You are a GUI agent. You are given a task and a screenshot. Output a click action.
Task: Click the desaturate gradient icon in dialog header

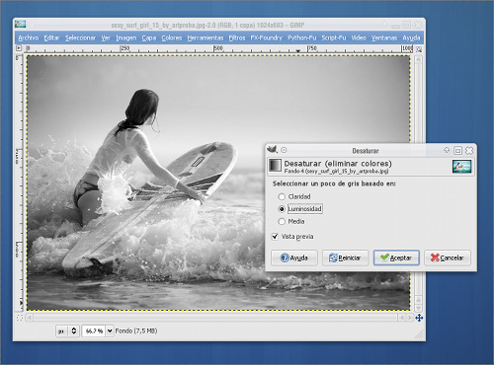(275, 166)
